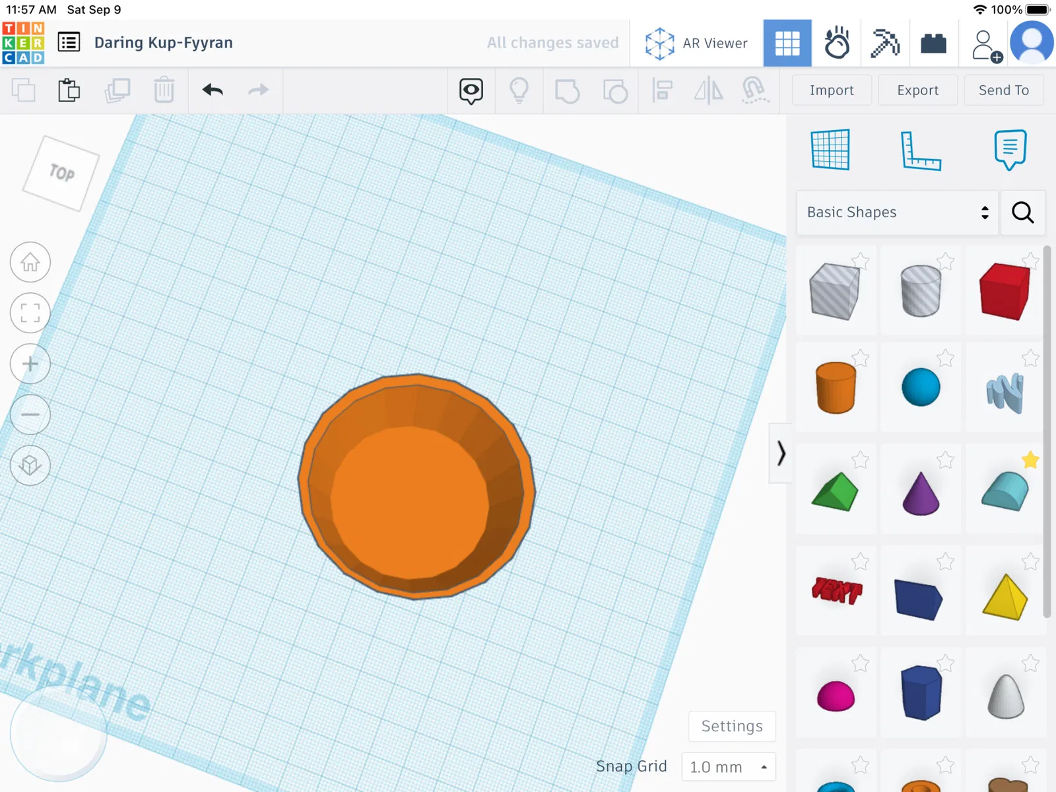Unfavorite the Round Roof yellow star
This screenshot has width=1056, height=792.
point(1030,460)
